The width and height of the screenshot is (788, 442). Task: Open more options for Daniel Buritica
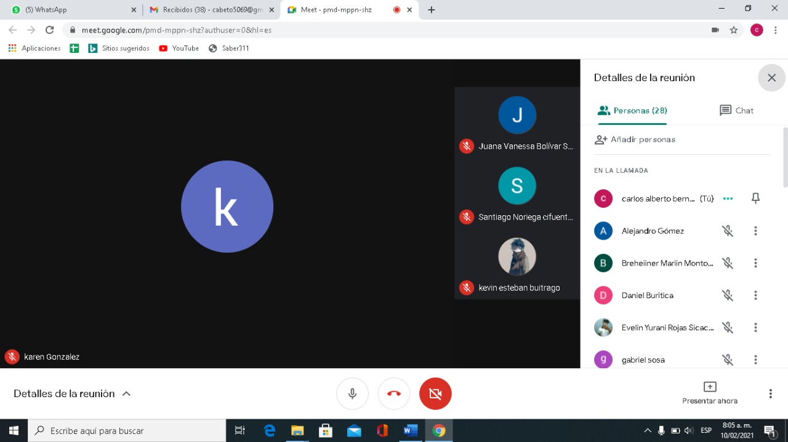click(755, 296)
